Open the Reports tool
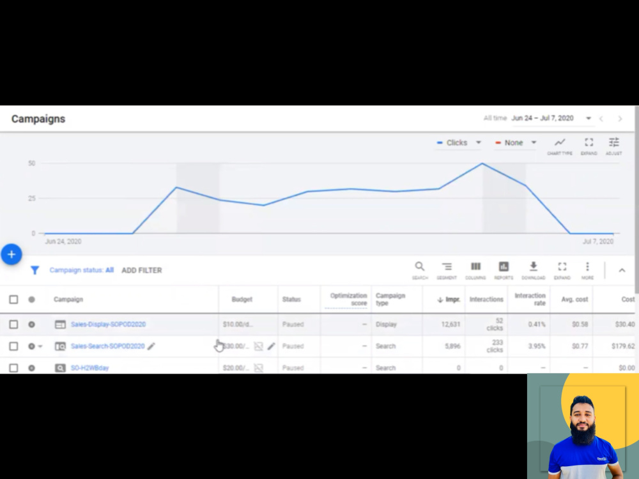 tap(504, 270)
